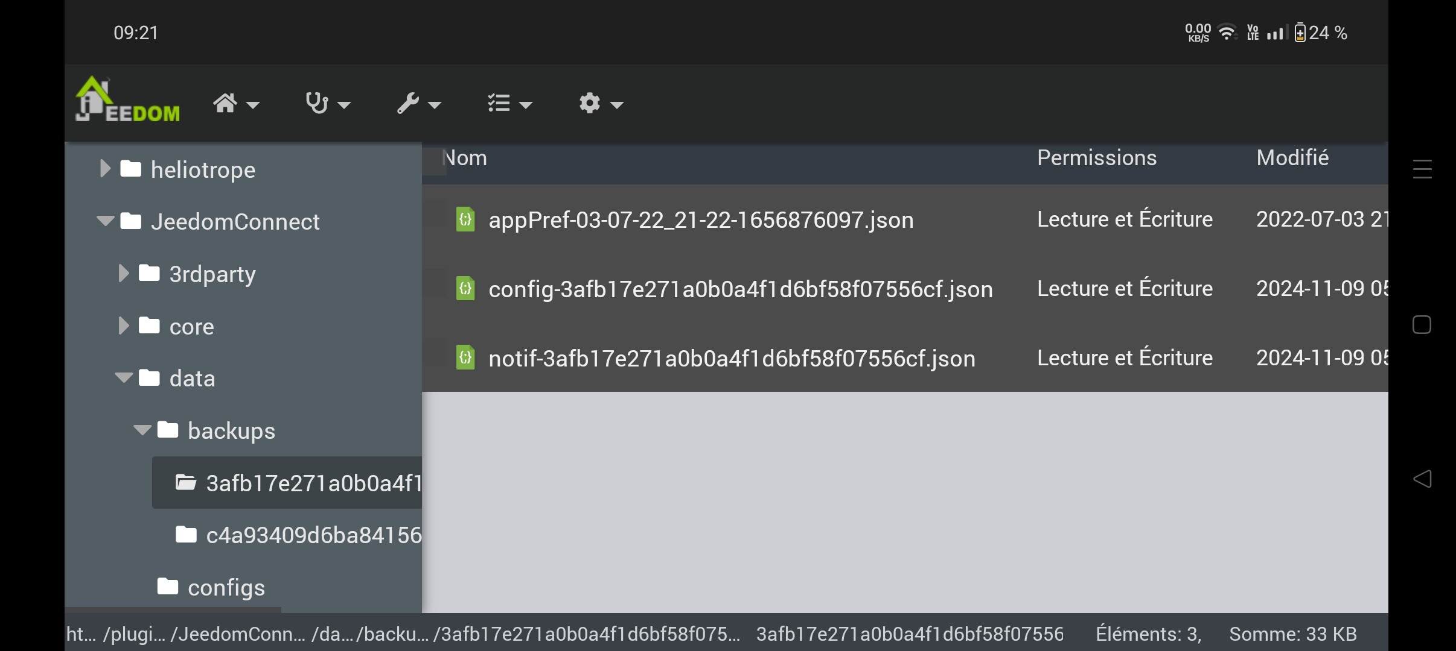Click the notif JSON file icon
1456x651 pixels.
(x=465, y=358)
